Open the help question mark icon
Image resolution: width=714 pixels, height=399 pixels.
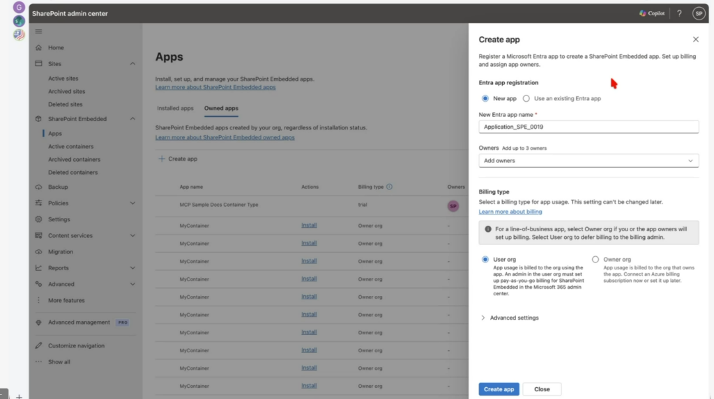(x=679, y=13)
